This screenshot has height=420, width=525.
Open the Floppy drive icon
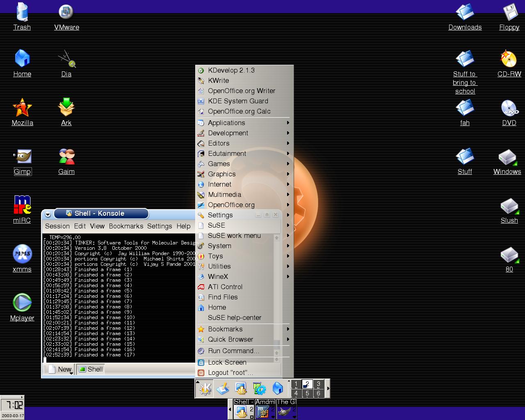(509, 16)
